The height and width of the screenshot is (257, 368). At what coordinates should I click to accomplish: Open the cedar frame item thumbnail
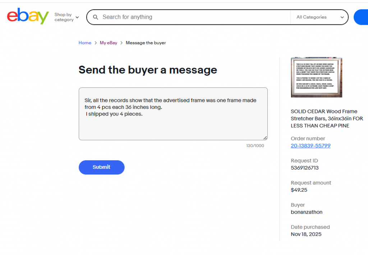coord(316,77)
